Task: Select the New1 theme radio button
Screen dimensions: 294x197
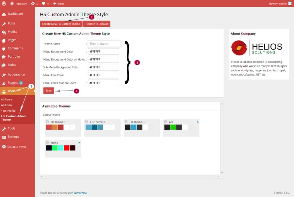Action: coord(47,143)
